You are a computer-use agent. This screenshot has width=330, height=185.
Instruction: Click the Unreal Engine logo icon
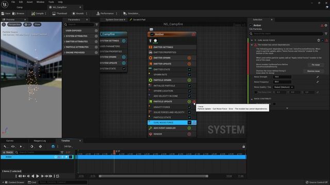click(x=5, y=4)
